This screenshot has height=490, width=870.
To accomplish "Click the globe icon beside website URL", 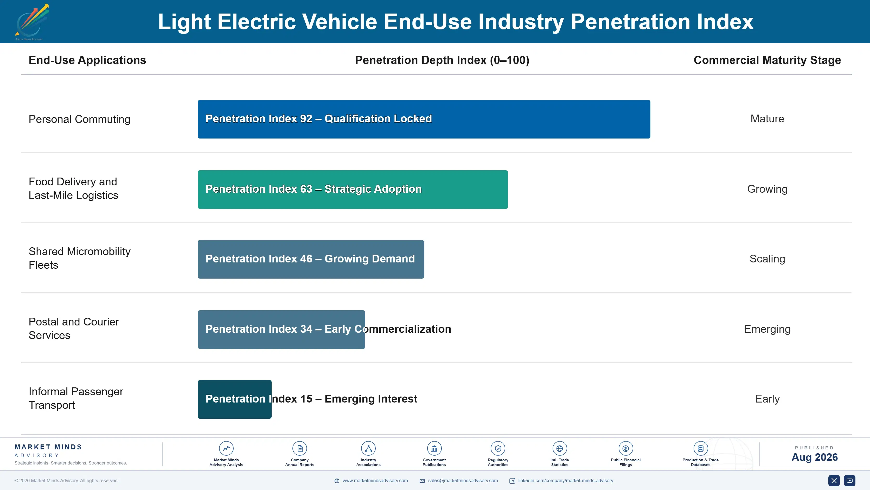I will pos(337,481).
